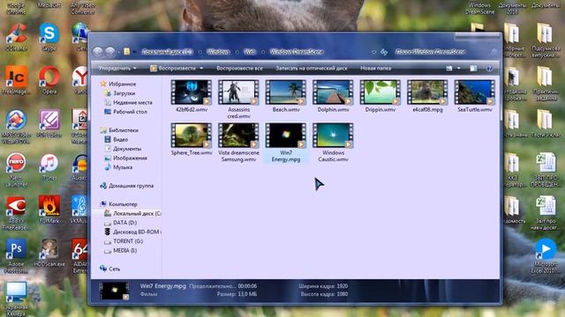Open Домашняя группа in navigation pane

click(x=127, y=186)
